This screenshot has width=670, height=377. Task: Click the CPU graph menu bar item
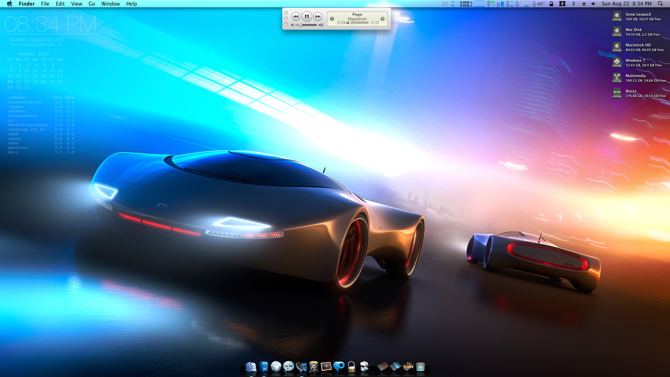(523, 4)
